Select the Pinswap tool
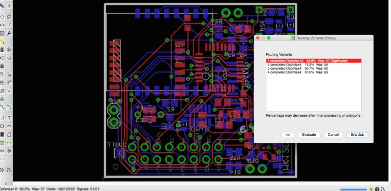This screenshot has width=391, height=191. tap(2, 58)
